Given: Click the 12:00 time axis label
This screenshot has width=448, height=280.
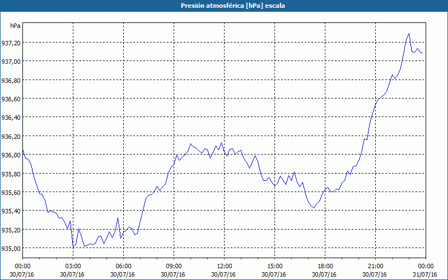Looking at the screenshot, I should 225,267.
